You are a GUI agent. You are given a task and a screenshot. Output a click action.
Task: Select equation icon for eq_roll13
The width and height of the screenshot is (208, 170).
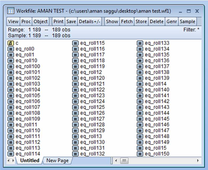pos(75,136)
